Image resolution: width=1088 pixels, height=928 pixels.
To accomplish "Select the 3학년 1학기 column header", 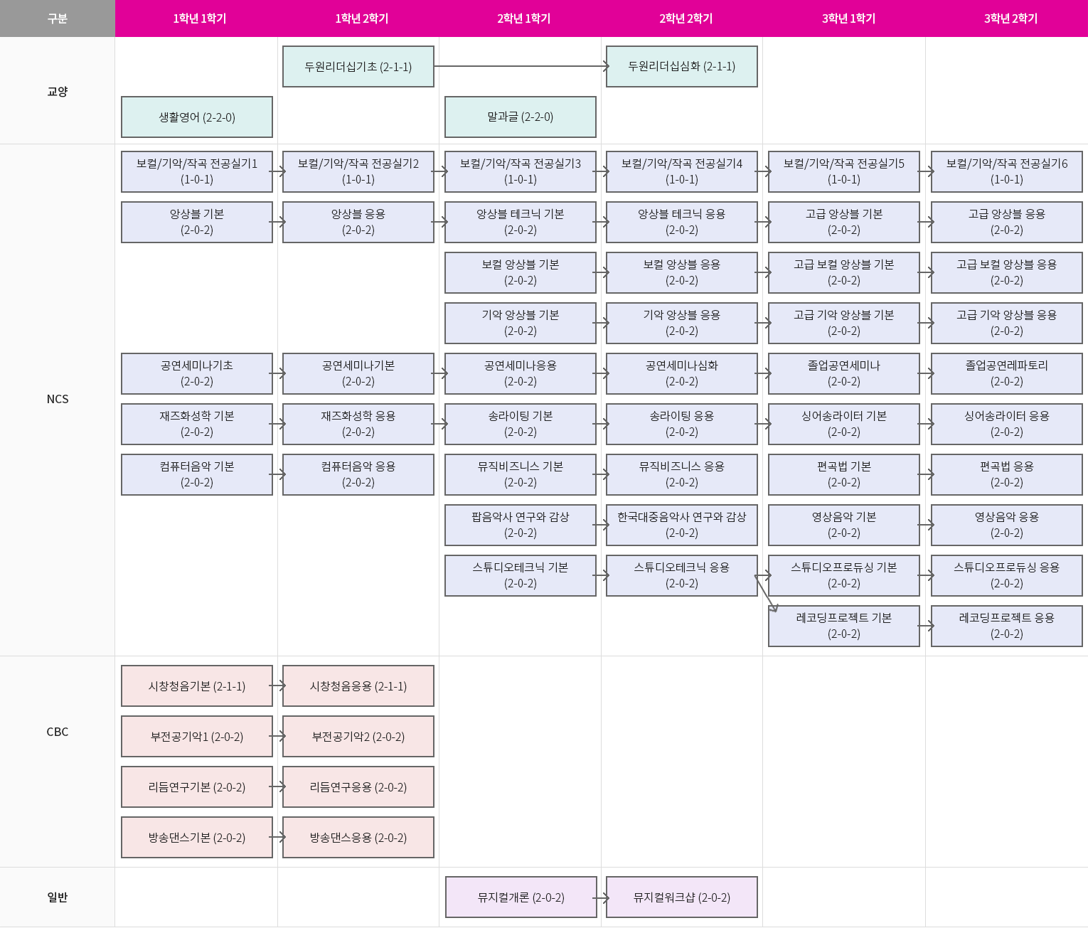I will 848,18.
